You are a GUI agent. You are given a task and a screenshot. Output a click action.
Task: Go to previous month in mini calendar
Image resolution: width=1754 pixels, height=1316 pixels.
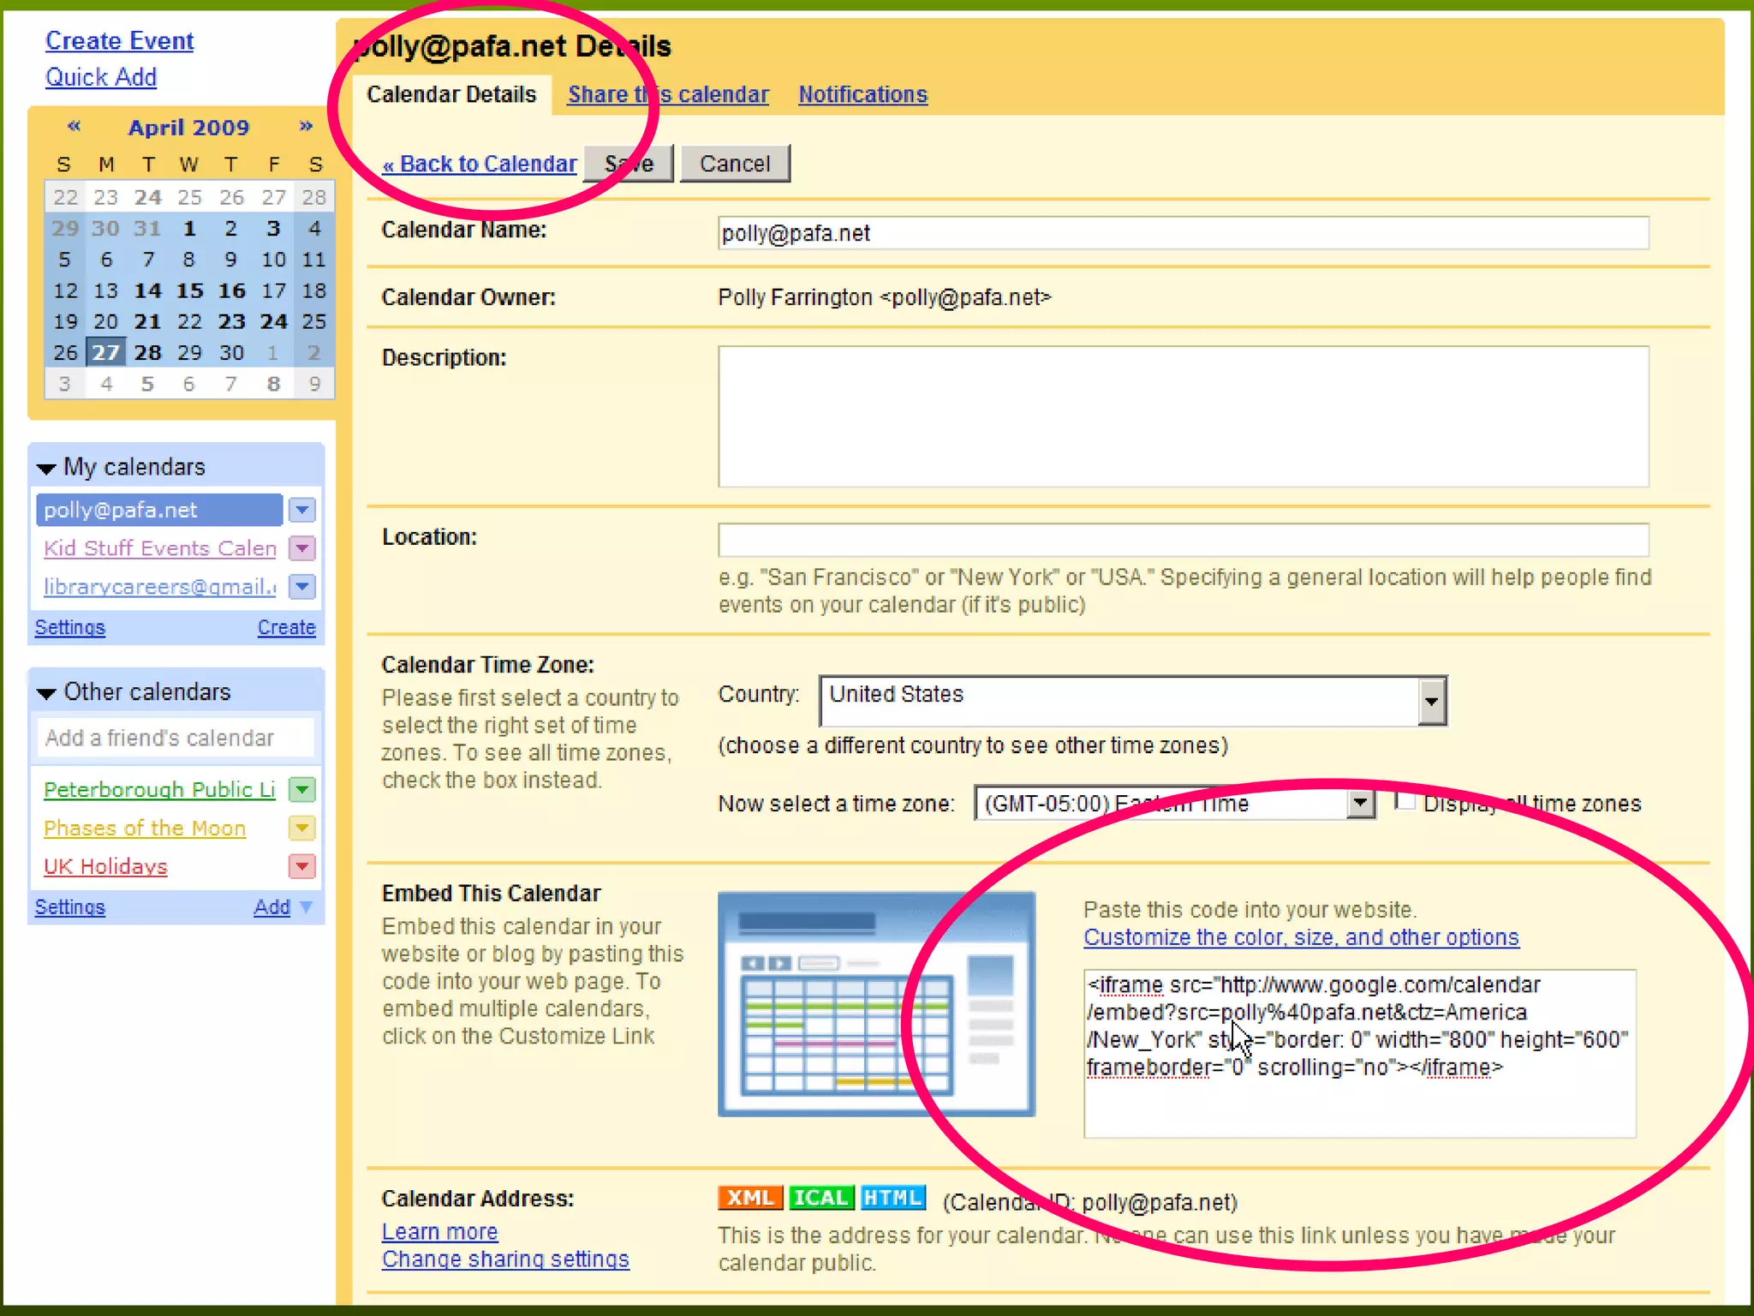[x=75, y=127]
